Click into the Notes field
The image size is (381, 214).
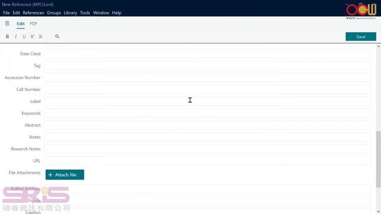tap(208, 137)
